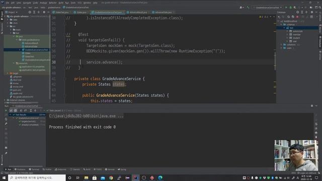Click the console line Process finished with exit code 0
The height and width of the screenshot is (181, 322).
(82, 127)
